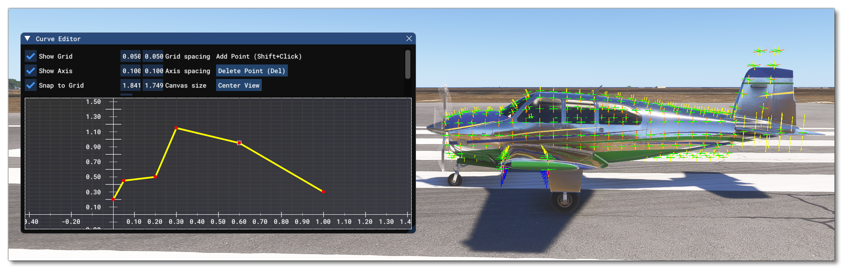Click the Canvas size 1.841 field
This screenshot has height=269, width=843.
(131, 85)
